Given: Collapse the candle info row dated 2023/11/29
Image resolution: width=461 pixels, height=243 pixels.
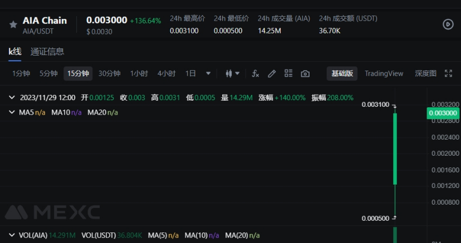Looking at the screenshot, I should pos(12,97).
